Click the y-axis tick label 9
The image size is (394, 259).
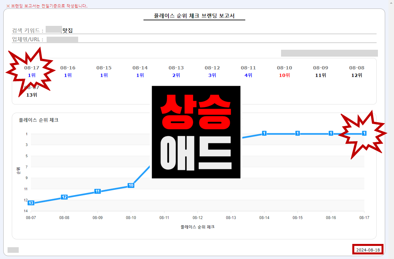[27, 178]
